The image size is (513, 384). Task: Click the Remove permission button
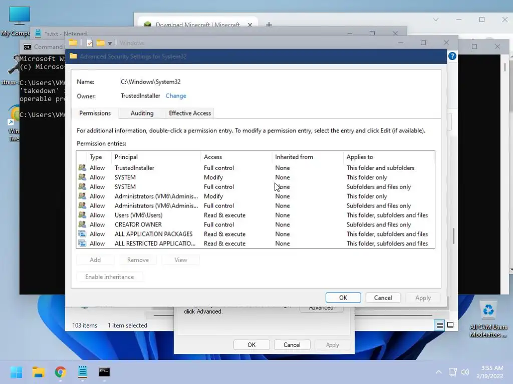click(x=138, y=260)
